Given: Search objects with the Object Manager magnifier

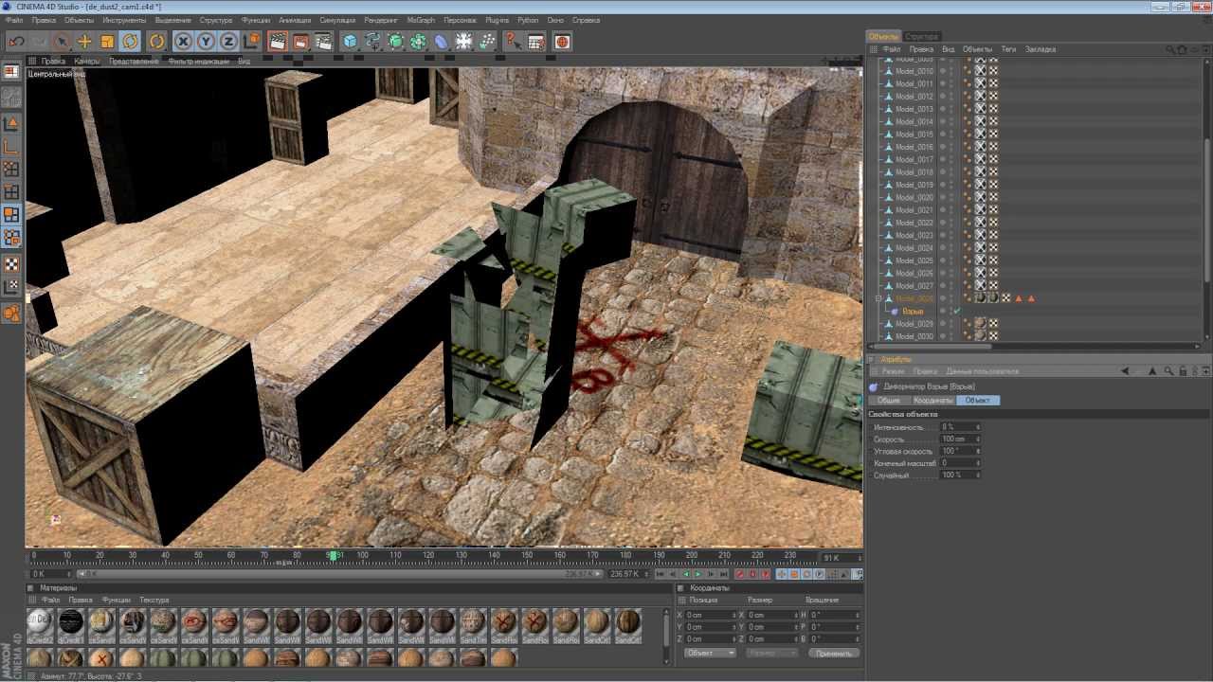Looking at the screenshot, I should pos(1171,49).
